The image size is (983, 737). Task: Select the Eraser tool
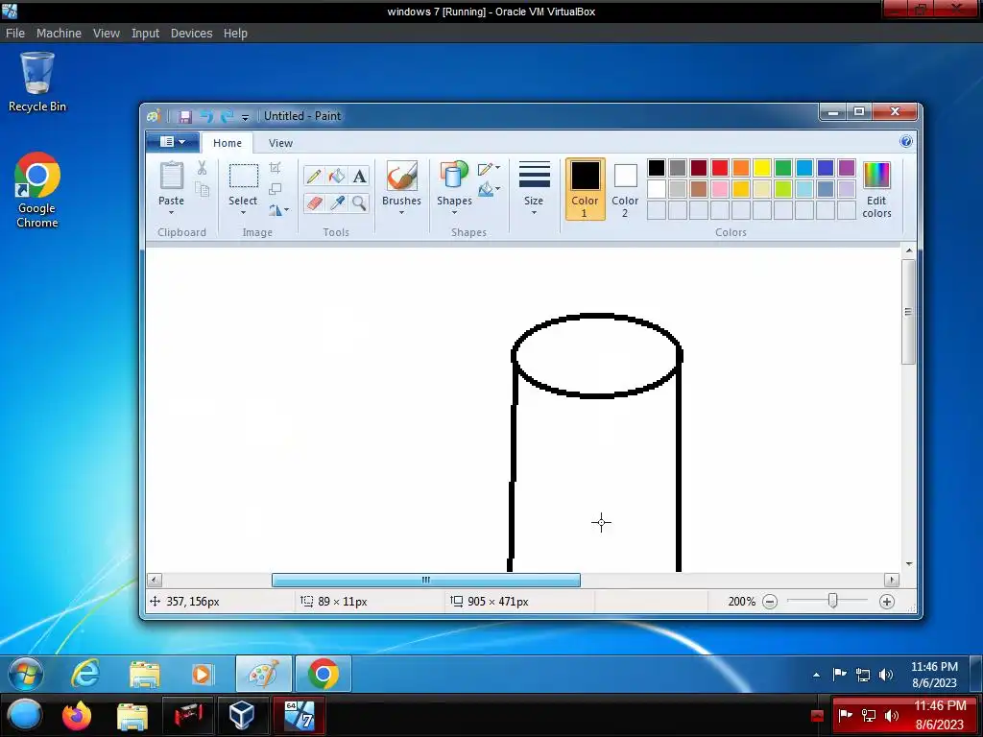coord(314,203)
